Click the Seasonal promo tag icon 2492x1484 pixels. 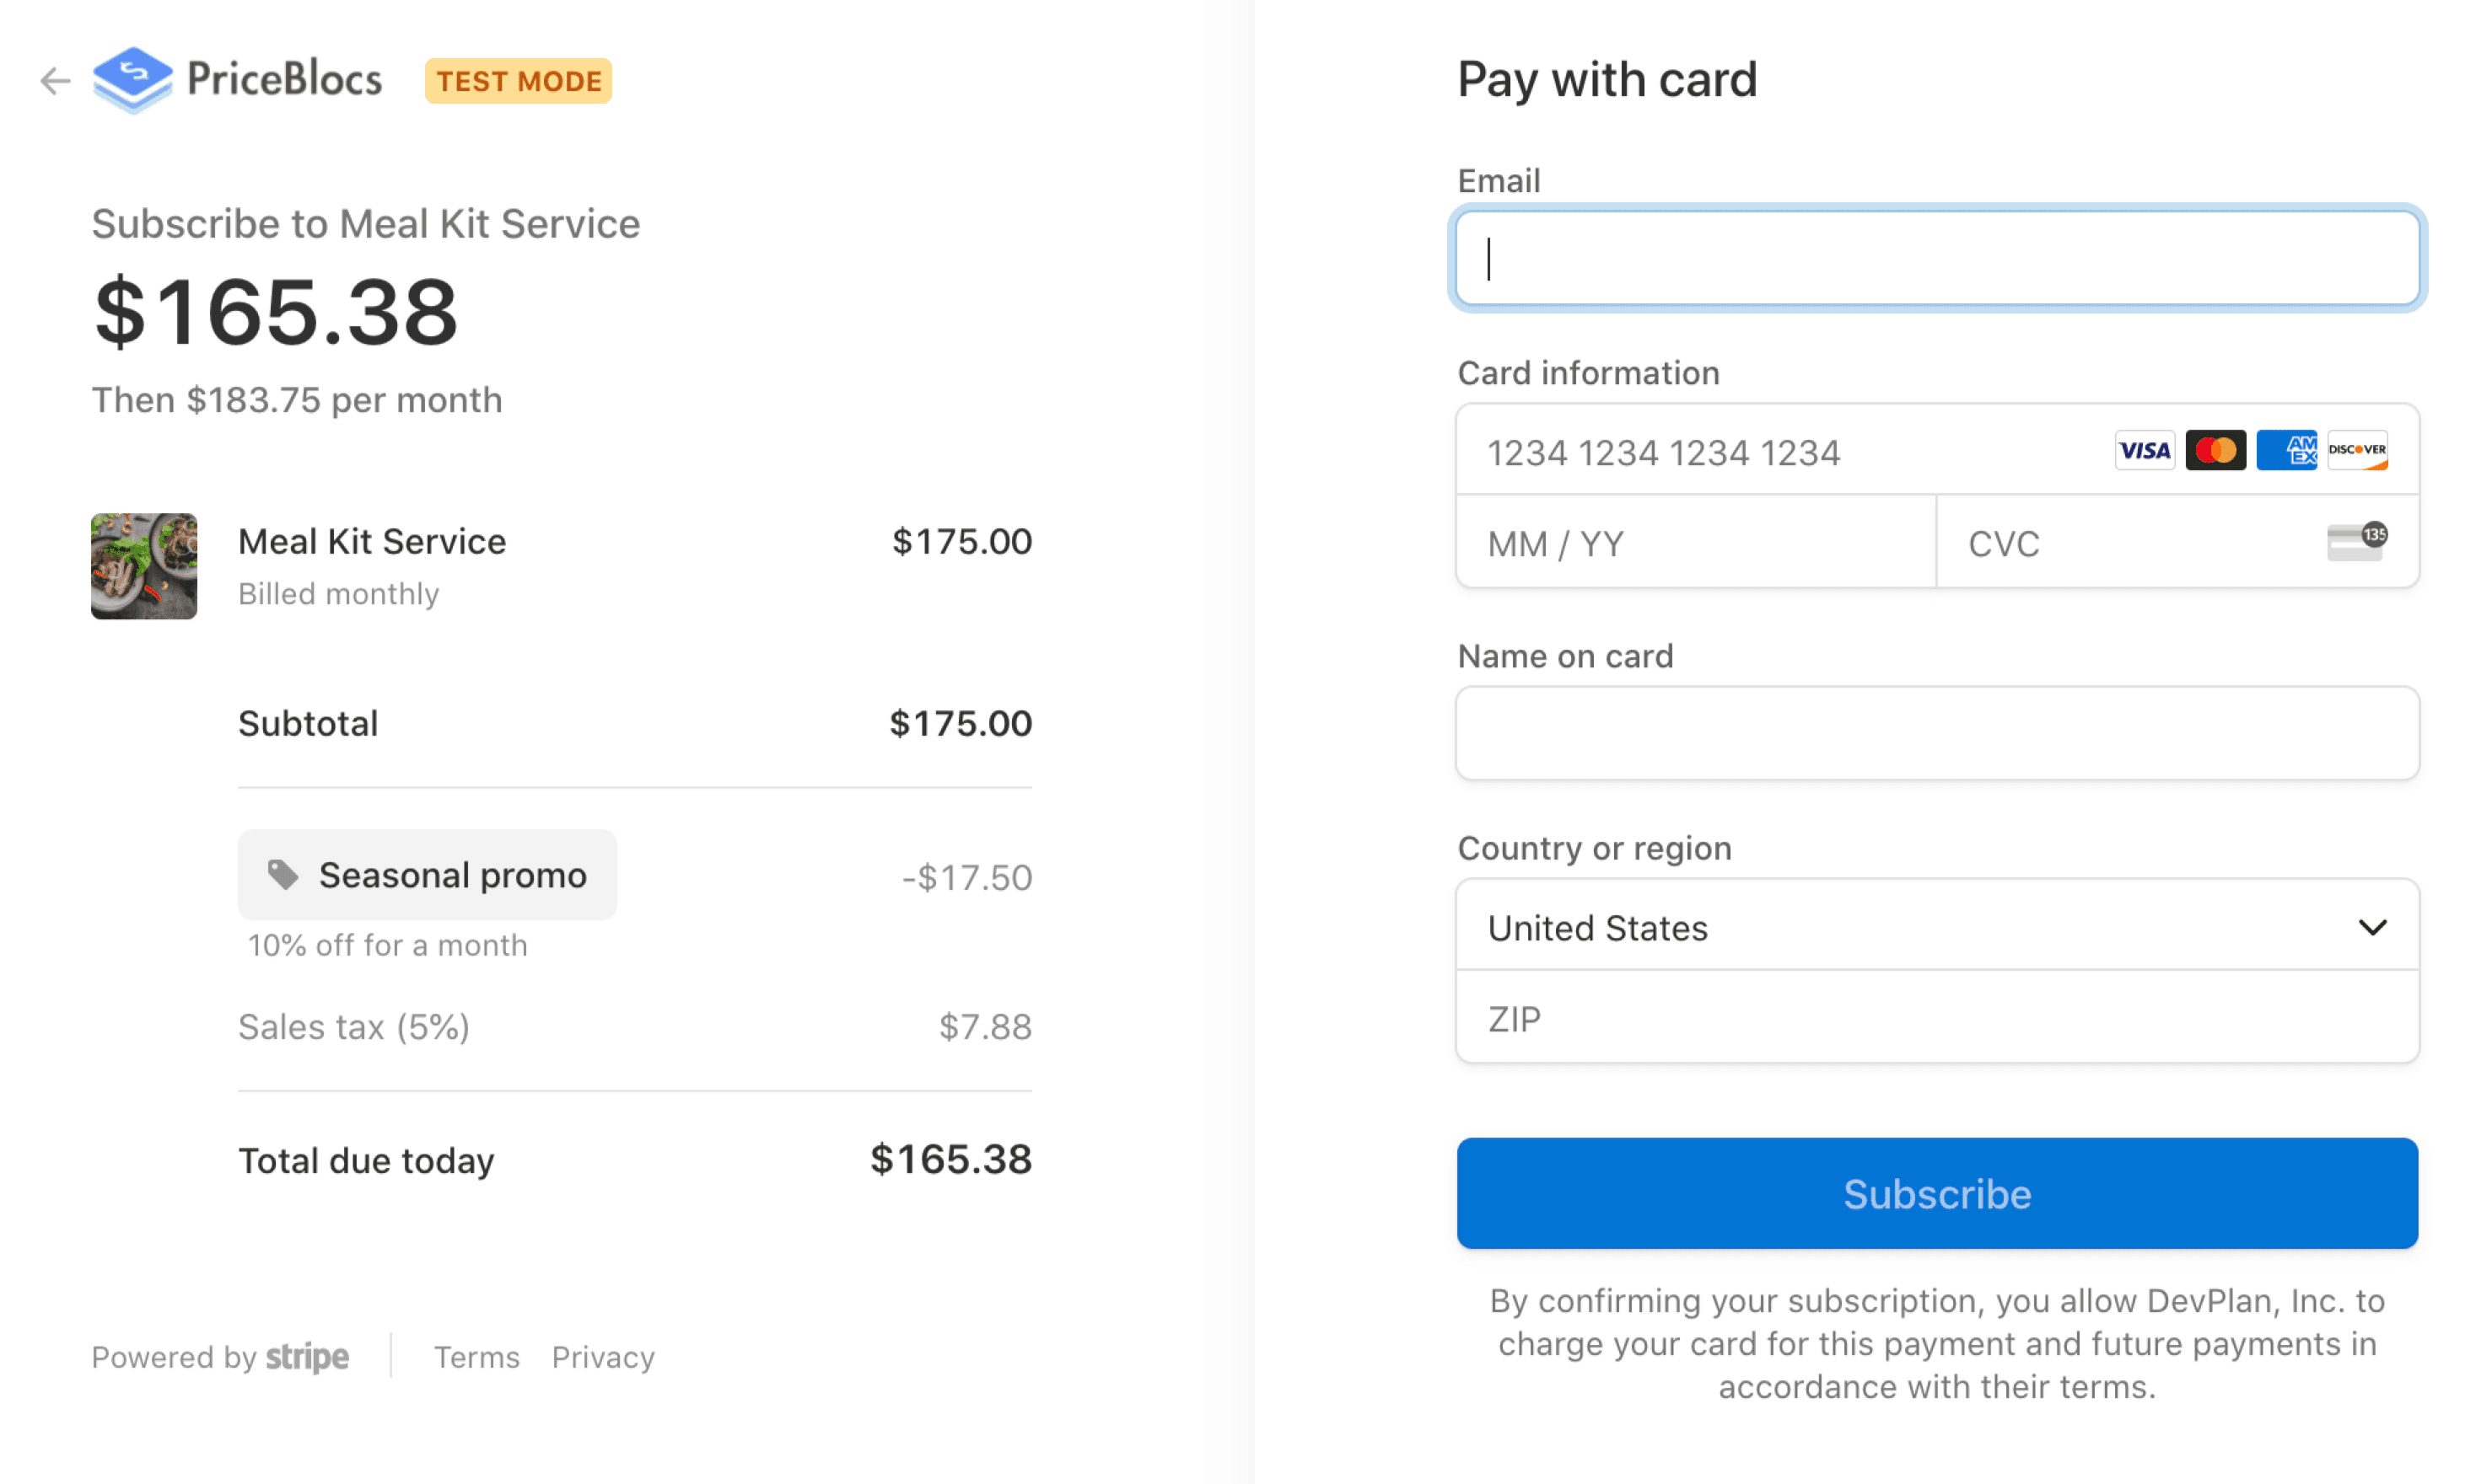(x=283, y=874)
